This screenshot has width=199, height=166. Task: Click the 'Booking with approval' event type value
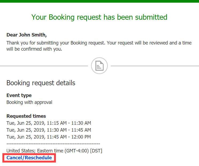[29, 102]
